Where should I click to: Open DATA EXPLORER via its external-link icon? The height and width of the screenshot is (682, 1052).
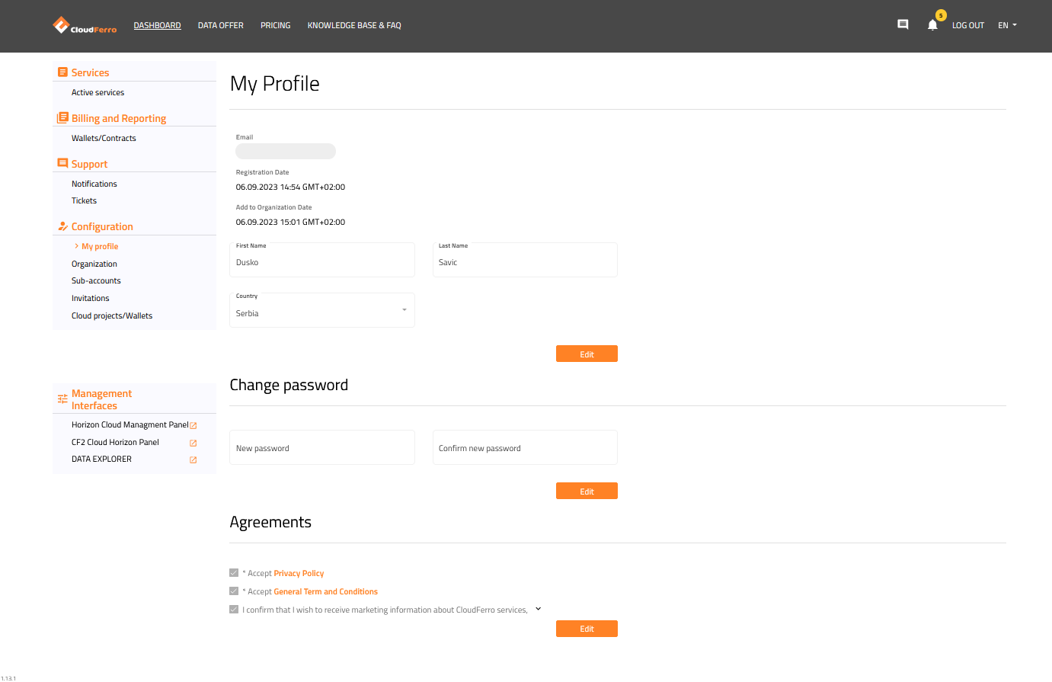coord(192,459)
